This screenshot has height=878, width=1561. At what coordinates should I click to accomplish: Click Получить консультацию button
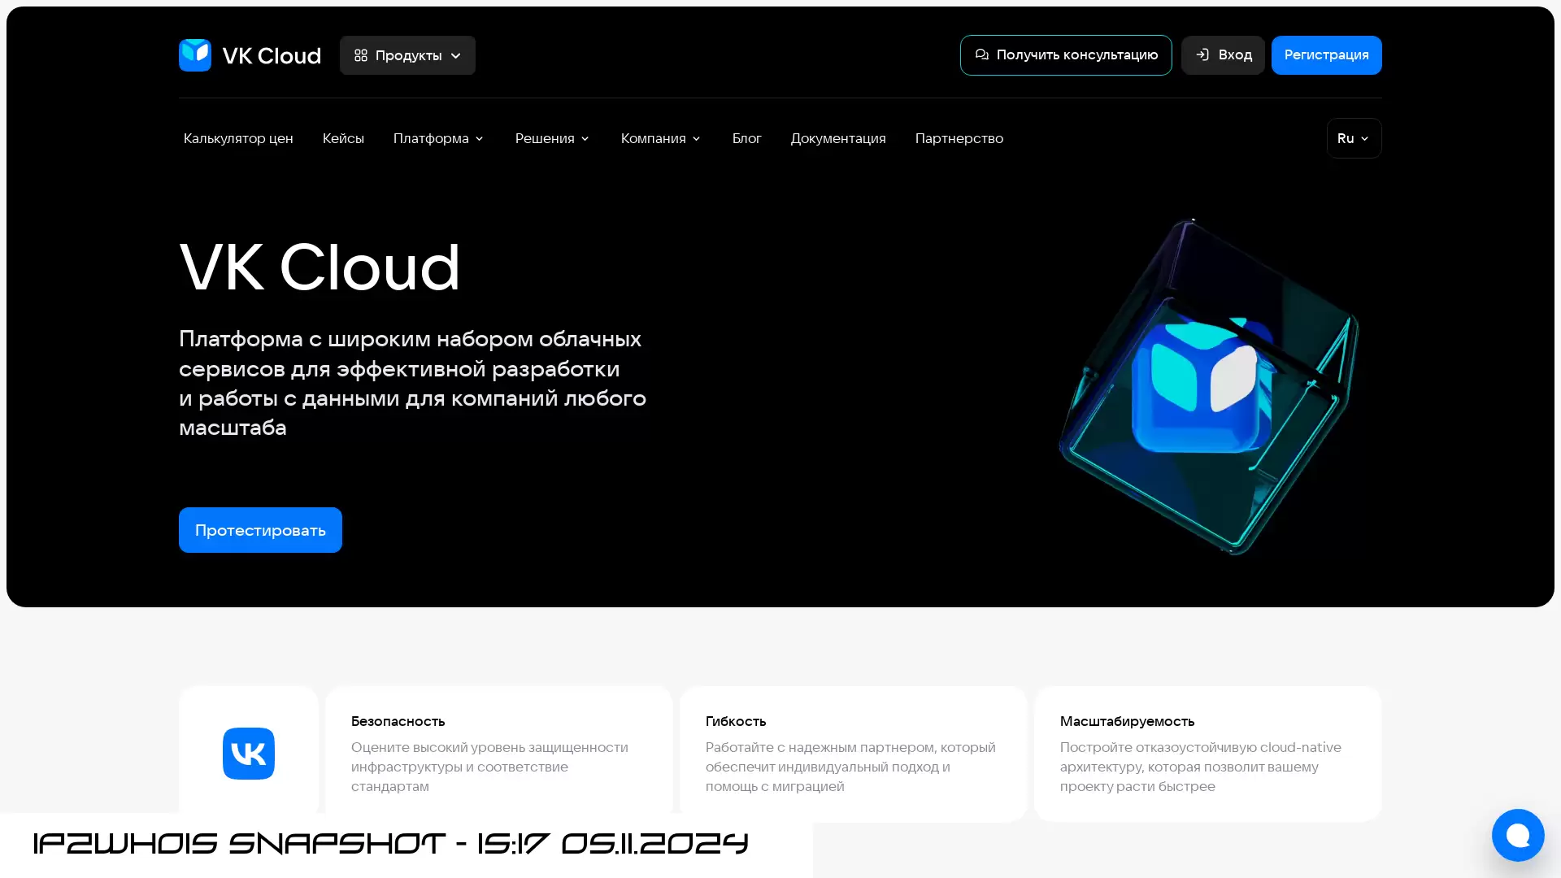[x=1066, y=55]
